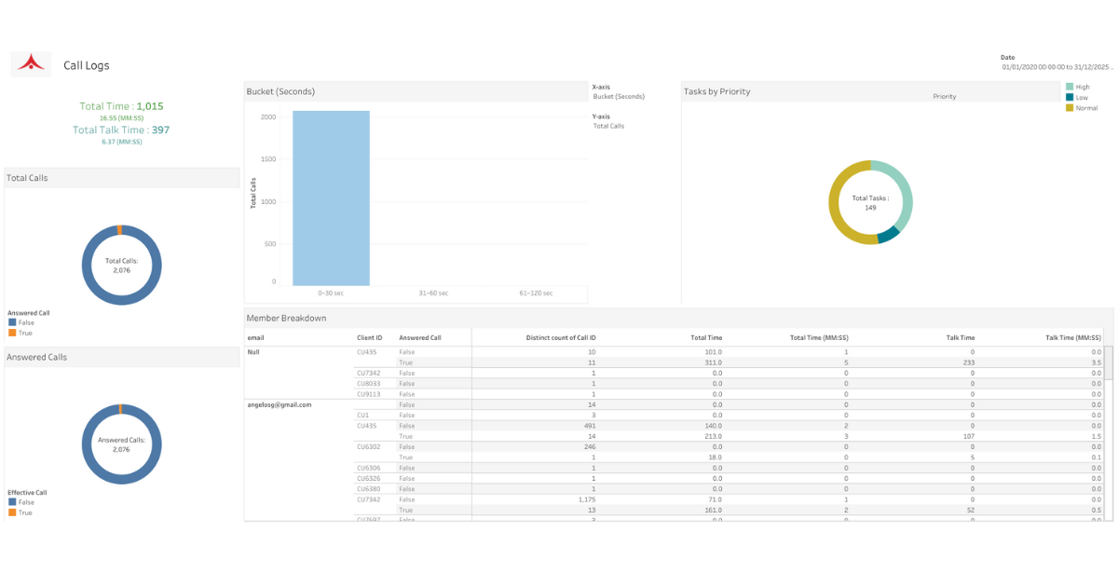Select the Normal priority legend swatch
The image size is (1118, 587).
coord(1070,108)
